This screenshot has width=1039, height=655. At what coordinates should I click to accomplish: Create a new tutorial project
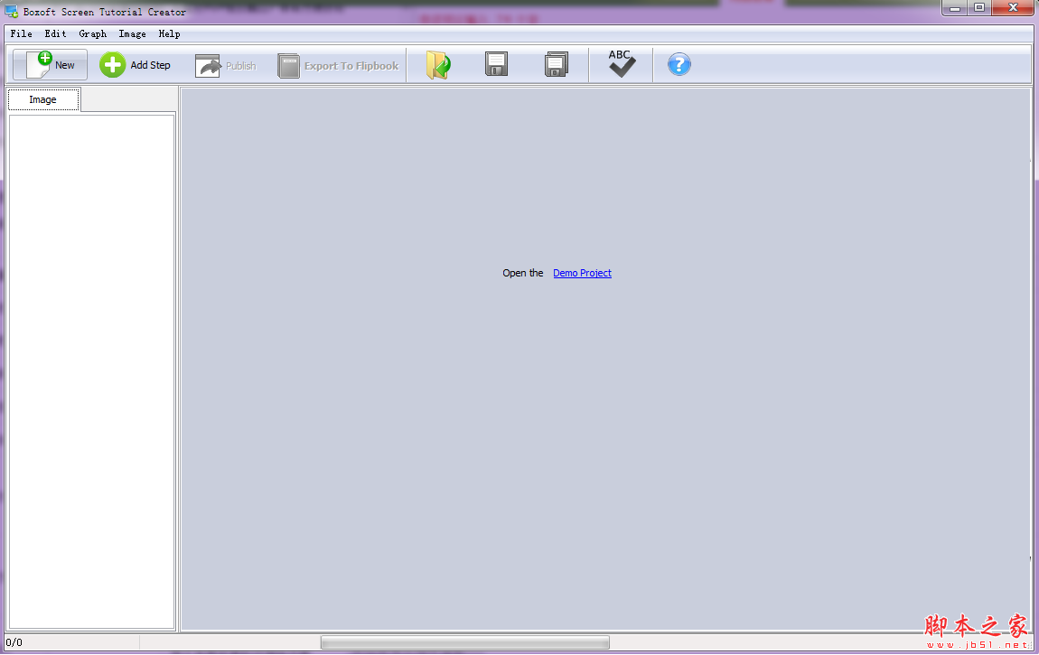tap(49, 64)
